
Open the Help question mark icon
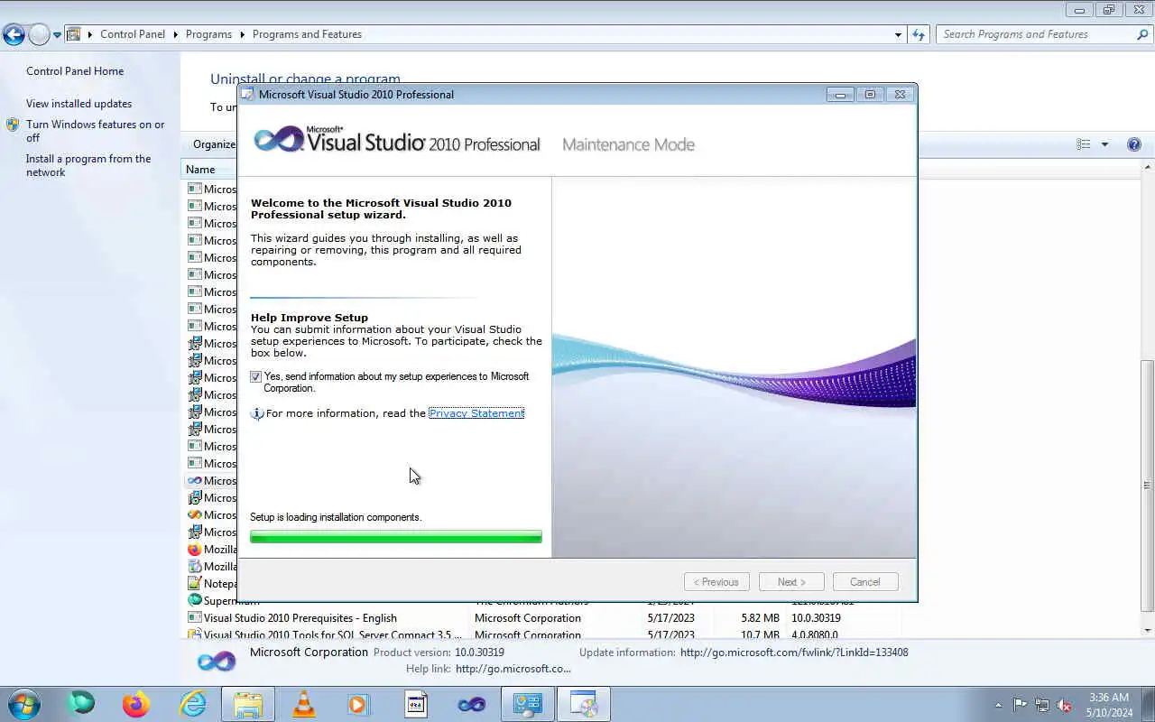[x=1134, y=144]
